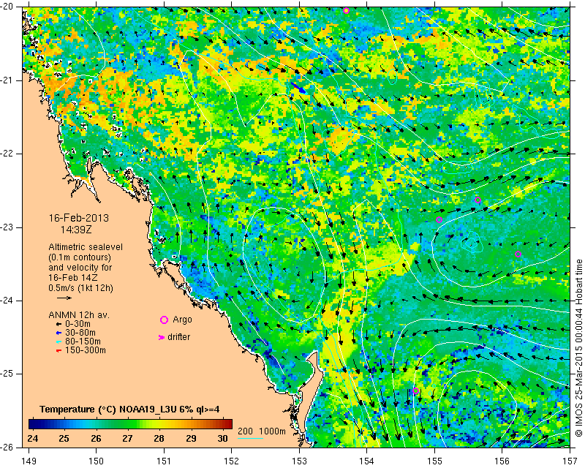Click the '0-30m' depth label
The width and height of the screenshot is (585, 468).
[78, 324]
